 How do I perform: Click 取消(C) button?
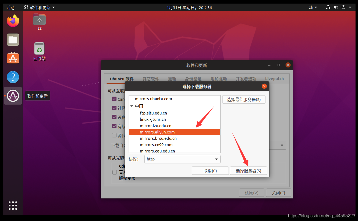click(x=210, y=171)
